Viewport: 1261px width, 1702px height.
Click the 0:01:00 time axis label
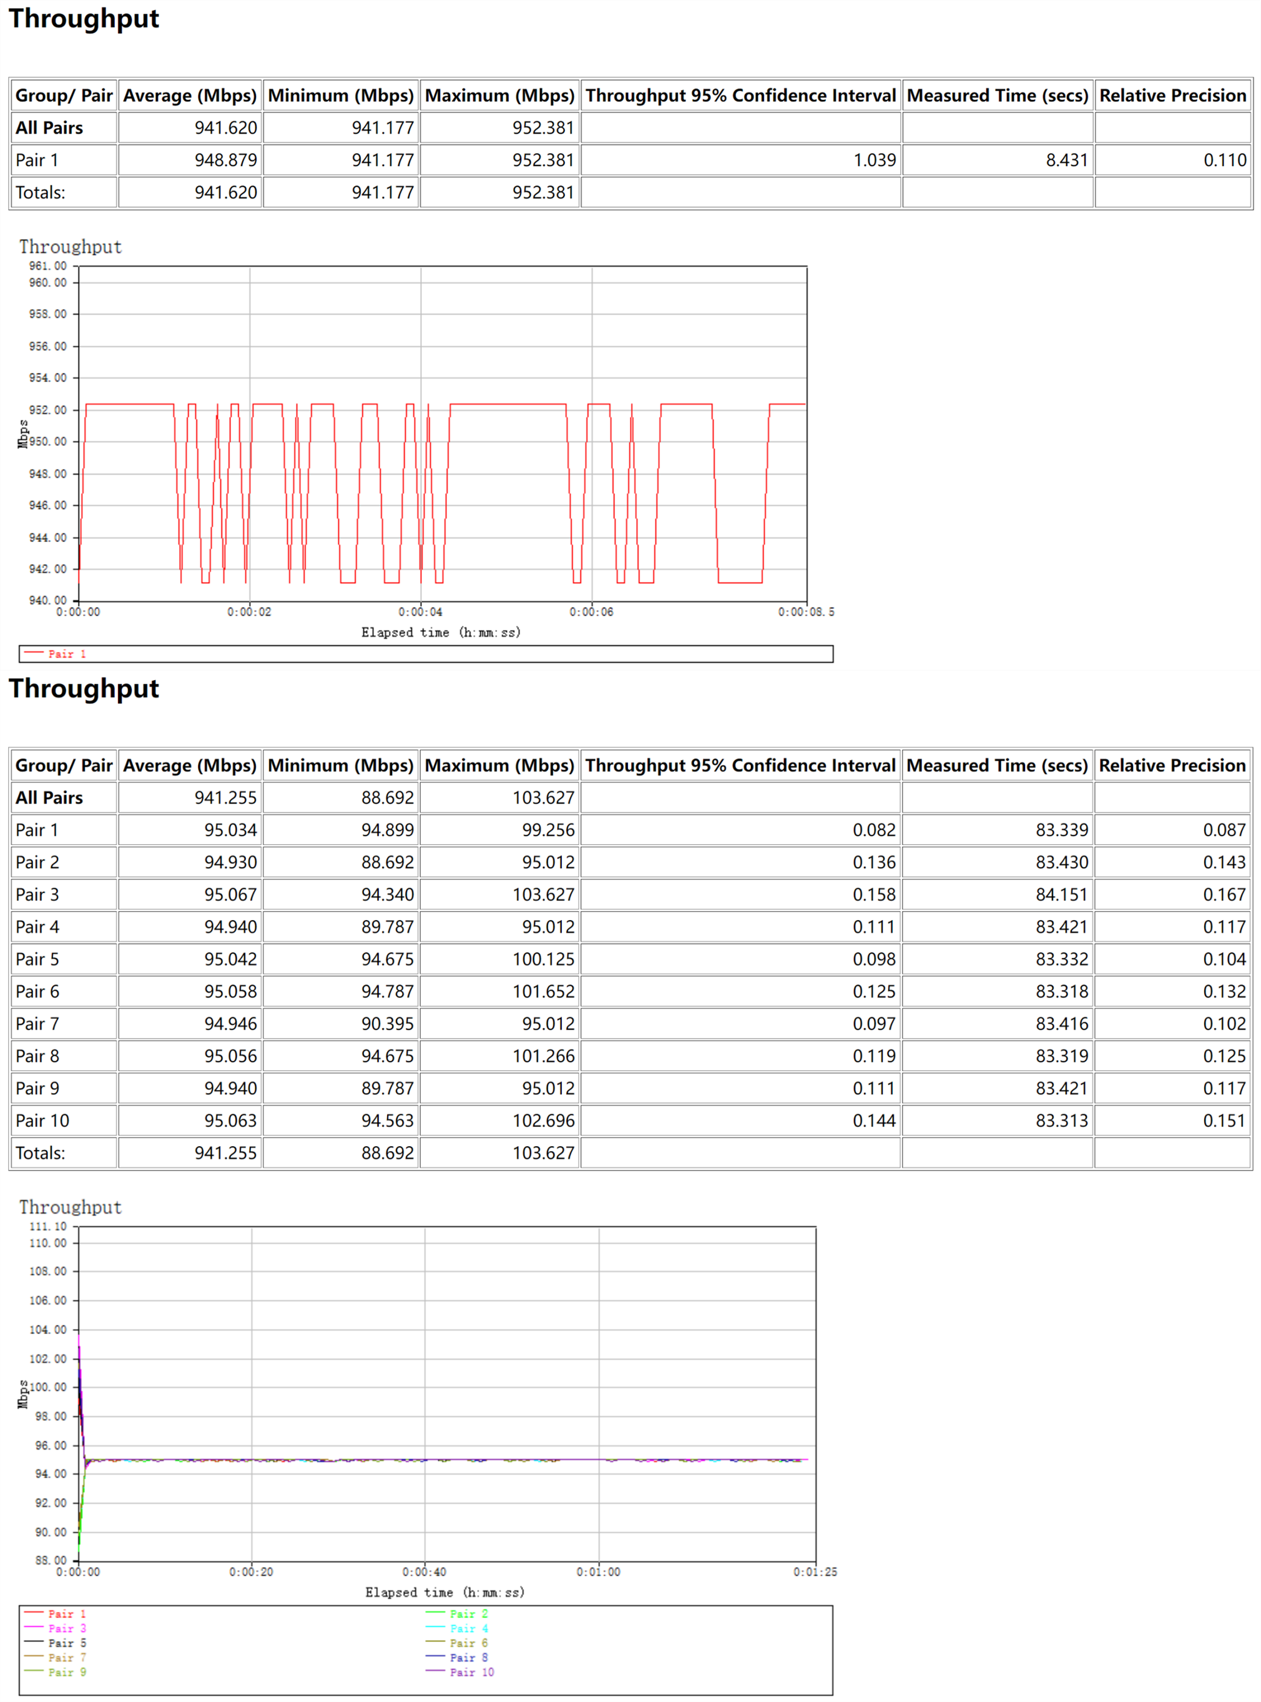tap(599, 1571)
